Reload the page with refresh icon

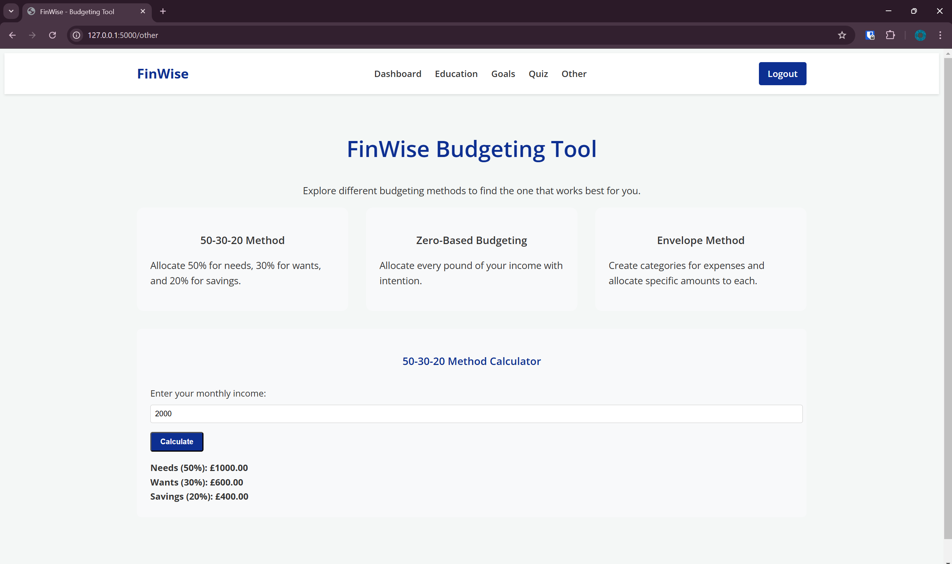click(52, 35)
